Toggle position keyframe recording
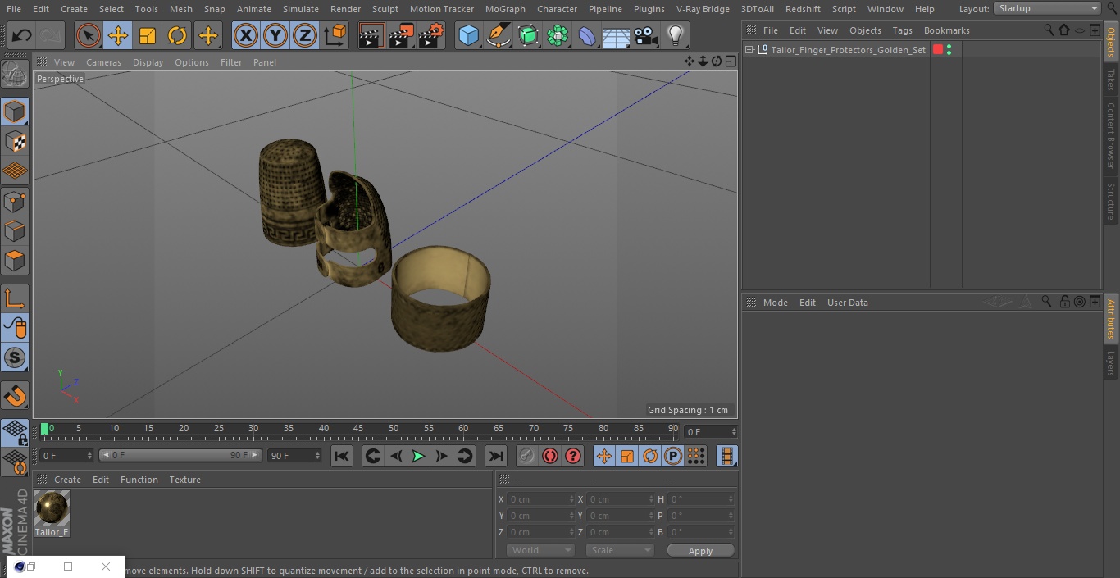Screen dimensions: 1120x578 coord(604,456)
